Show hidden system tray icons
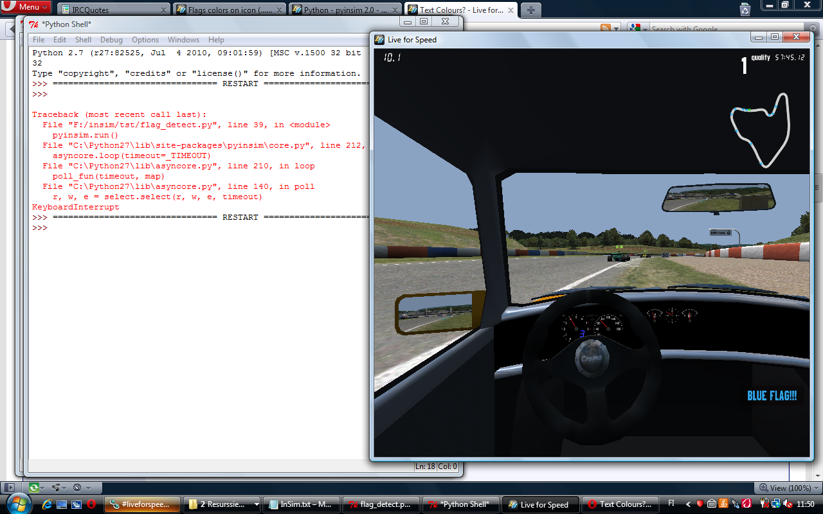This screenshot has width=823, height=514. point(689,504)
